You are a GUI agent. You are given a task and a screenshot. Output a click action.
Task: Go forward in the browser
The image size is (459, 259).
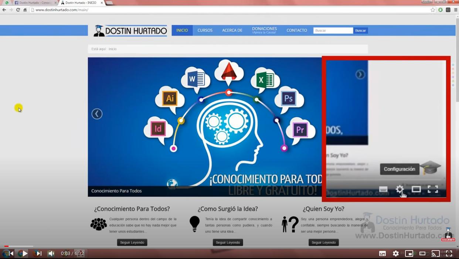tap(11, 10)
